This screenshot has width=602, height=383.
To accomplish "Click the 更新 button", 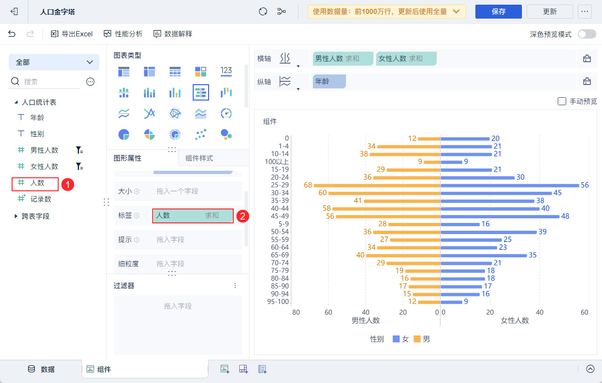I will [550, 12].
